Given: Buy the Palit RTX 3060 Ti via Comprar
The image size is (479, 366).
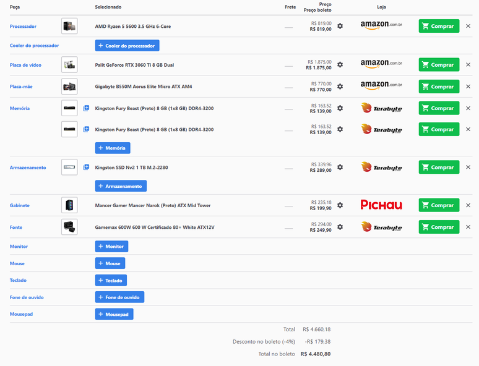Looking at the screenshot, I should pos(439,64).
